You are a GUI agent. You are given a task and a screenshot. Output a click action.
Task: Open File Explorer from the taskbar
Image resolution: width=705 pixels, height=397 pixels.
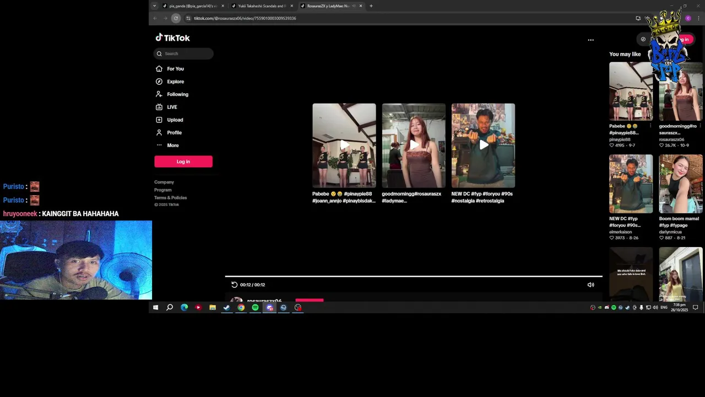pos(213,308)
